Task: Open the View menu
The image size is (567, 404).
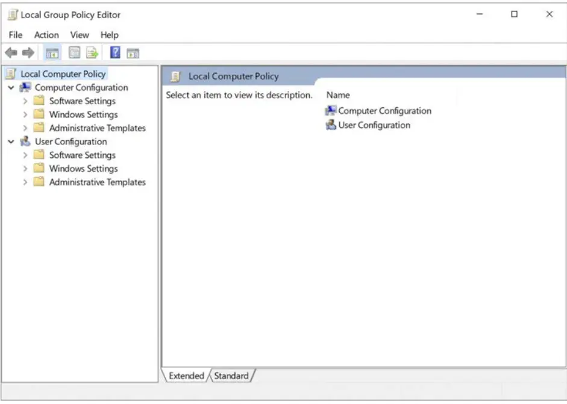Action: pos(80,35)
